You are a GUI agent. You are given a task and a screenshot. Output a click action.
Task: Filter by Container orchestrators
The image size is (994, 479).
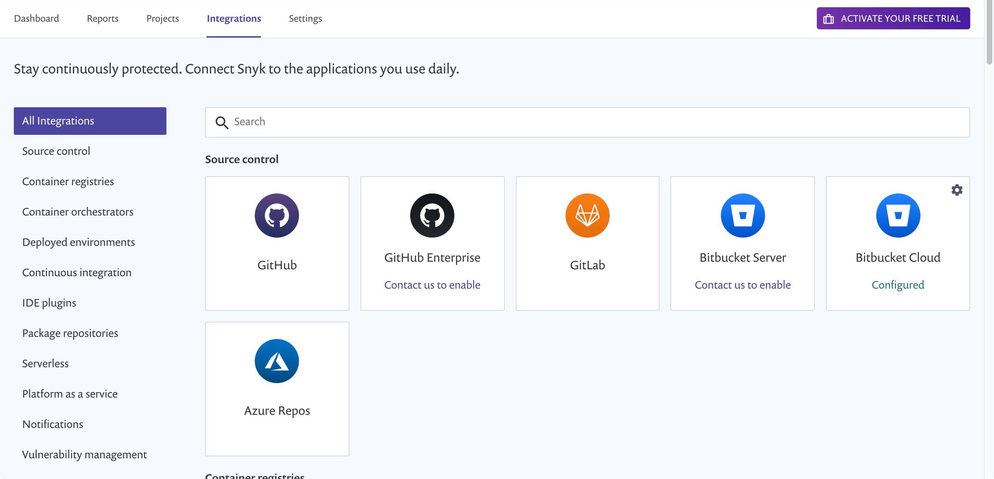tap(78, 212)
